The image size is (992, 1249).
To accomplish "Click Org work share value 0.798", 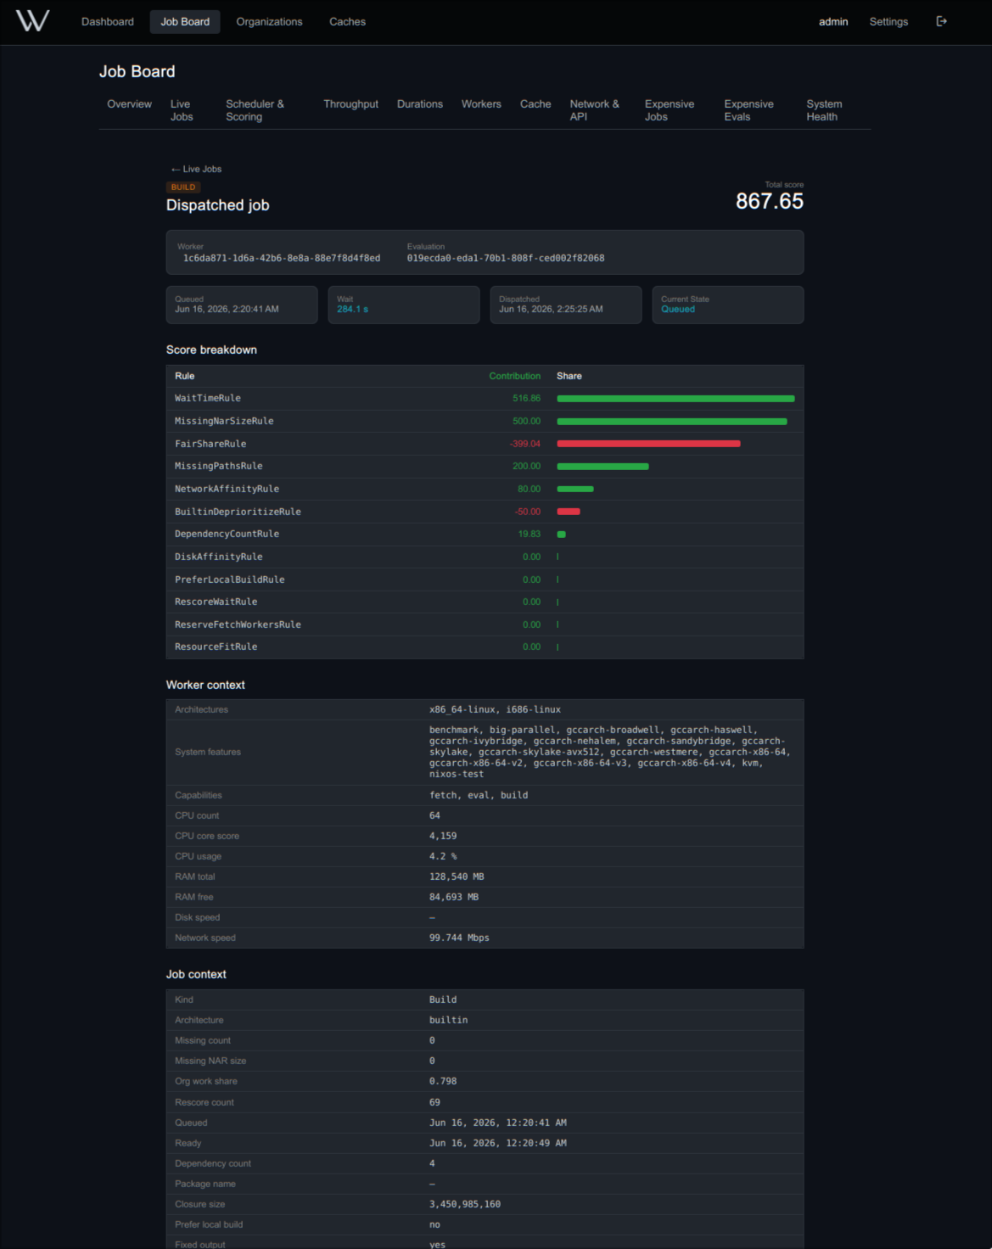I will (x=443, y=1081).
